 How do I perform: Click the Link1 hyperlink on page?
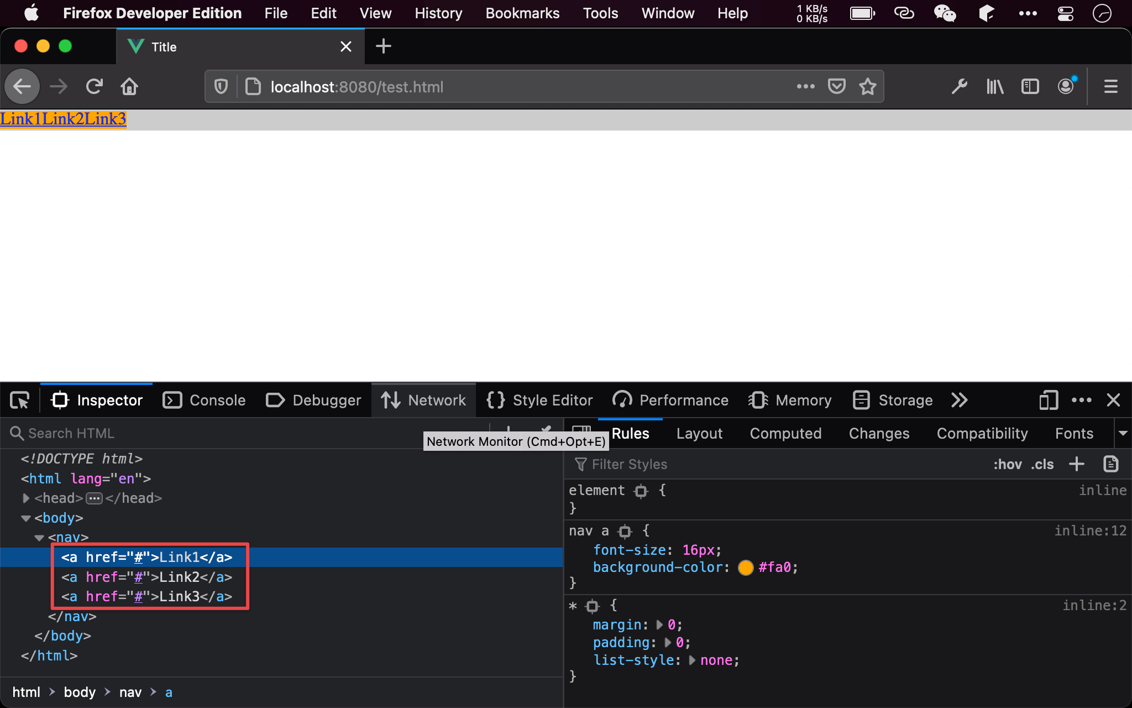pyautogui.click(x=21, y=119)
